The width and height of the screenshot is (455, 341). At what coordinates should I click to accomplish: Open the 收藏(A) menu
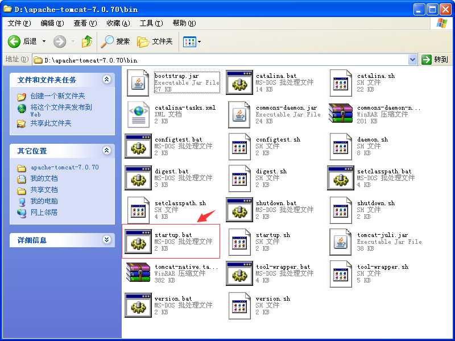pos(118,23)
